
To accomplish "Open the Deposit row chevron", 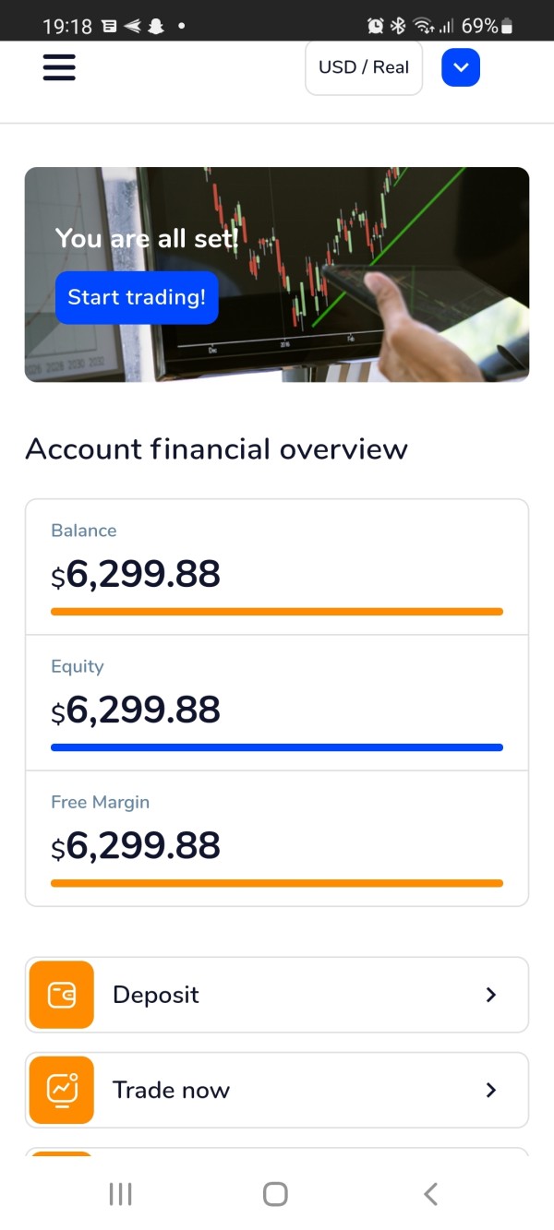I will click(491, 995).
